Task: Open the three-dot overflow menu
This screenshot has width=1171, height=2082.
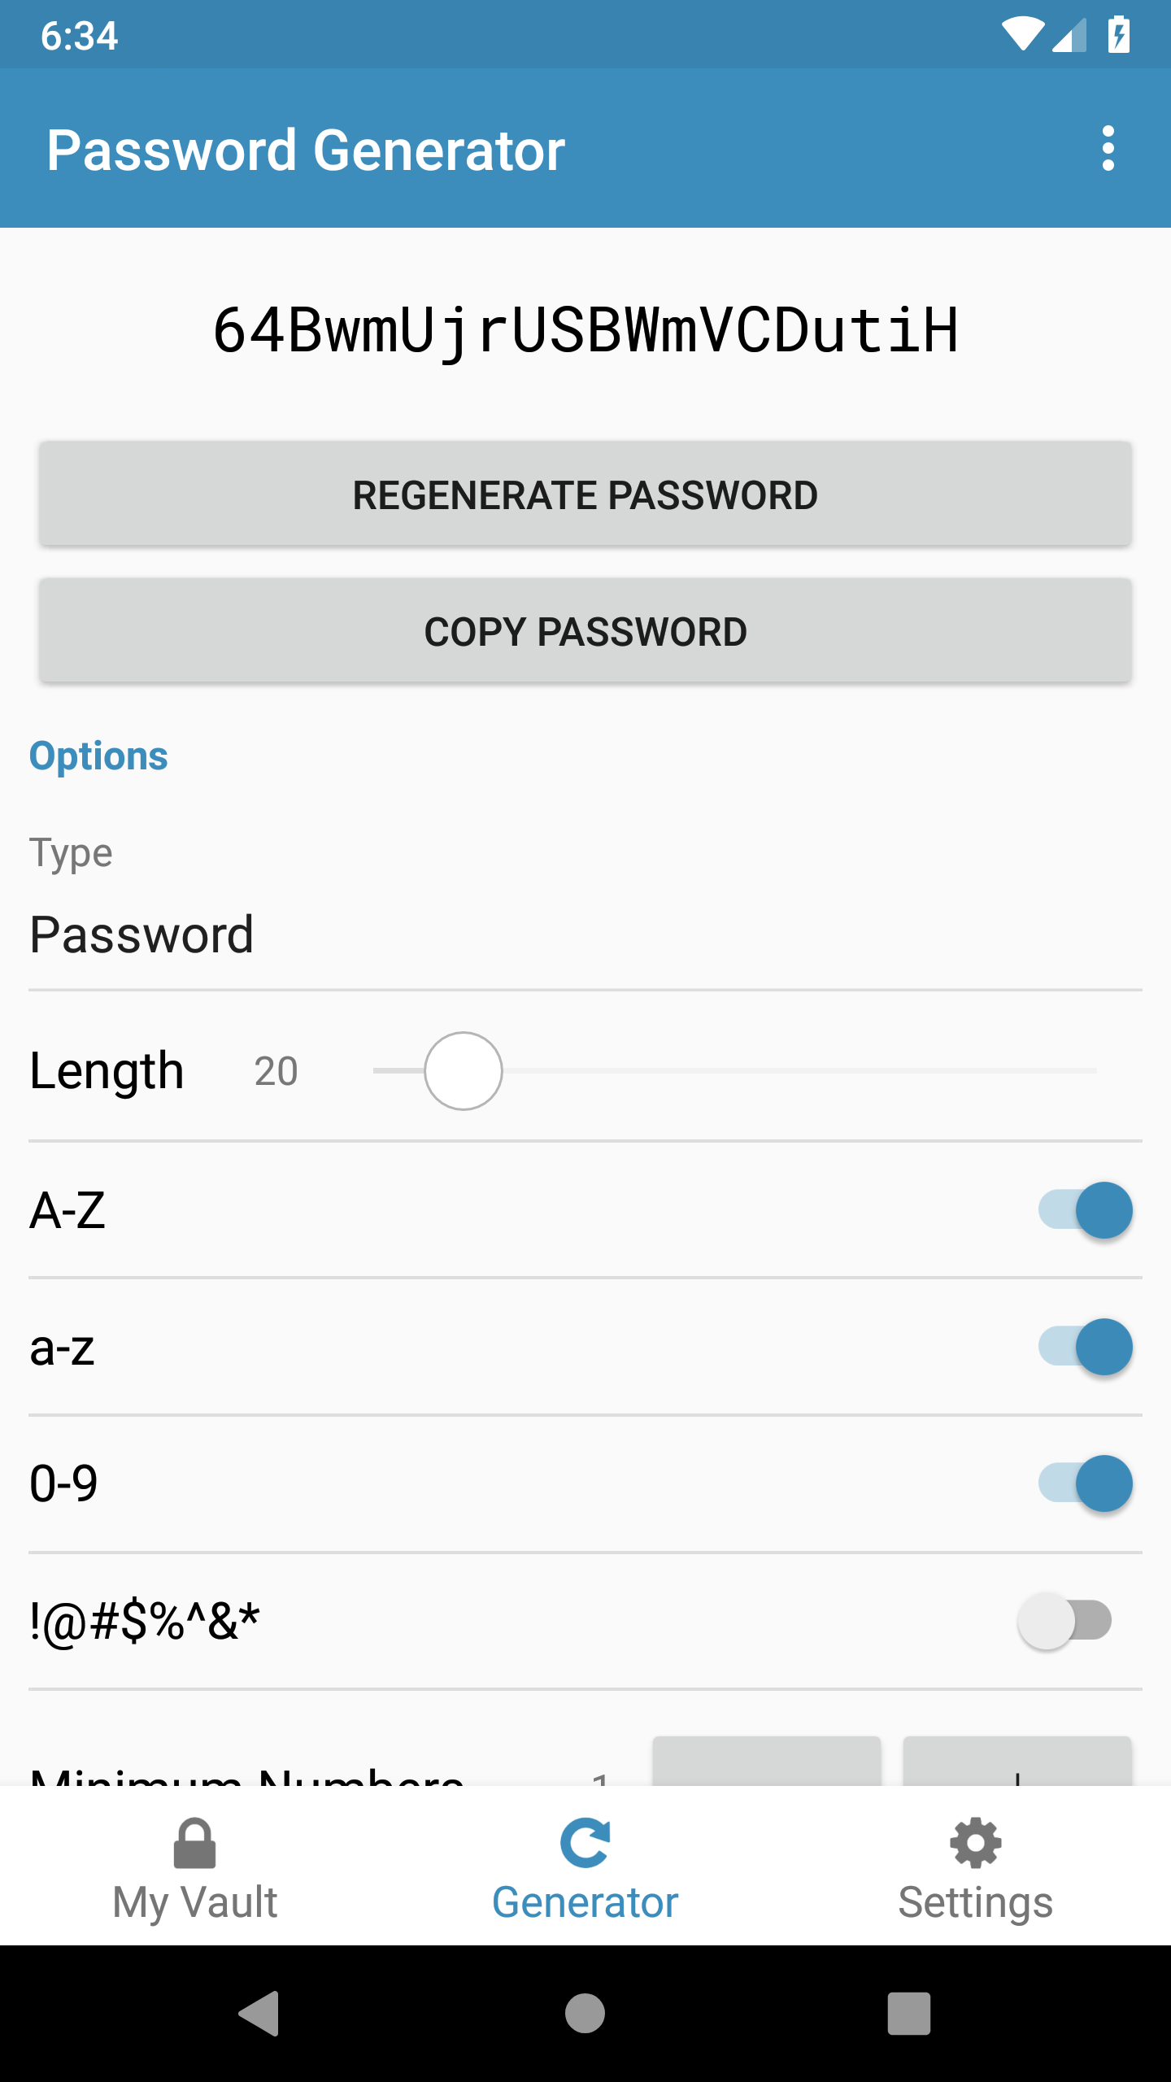Action: [1108, 149]
